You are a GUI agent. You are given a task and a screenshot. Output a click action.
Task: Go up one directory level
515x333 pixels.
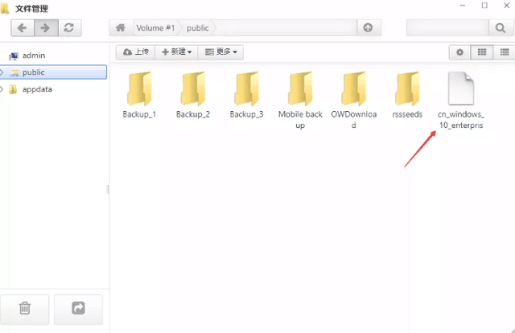pyautogui.click(x=369, y=28)
